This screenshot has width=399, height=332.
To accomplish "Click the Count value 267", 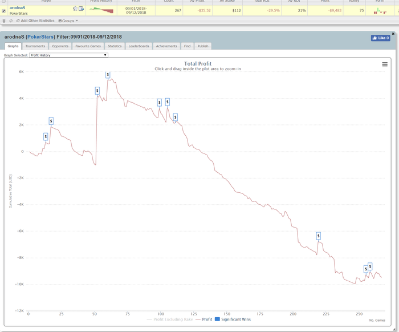I will 178,10.
